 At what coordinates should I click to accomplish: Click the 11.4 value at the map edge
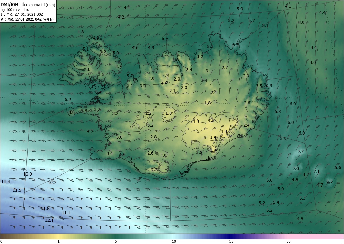coord(6,182)
